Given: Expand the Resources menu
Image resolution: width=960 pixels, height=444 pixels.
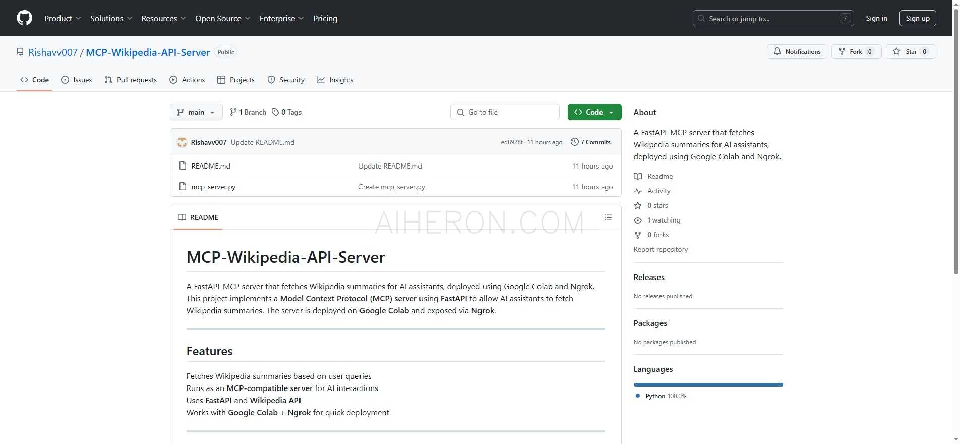Looking at the screenshot, I should (x=163, y=18).
